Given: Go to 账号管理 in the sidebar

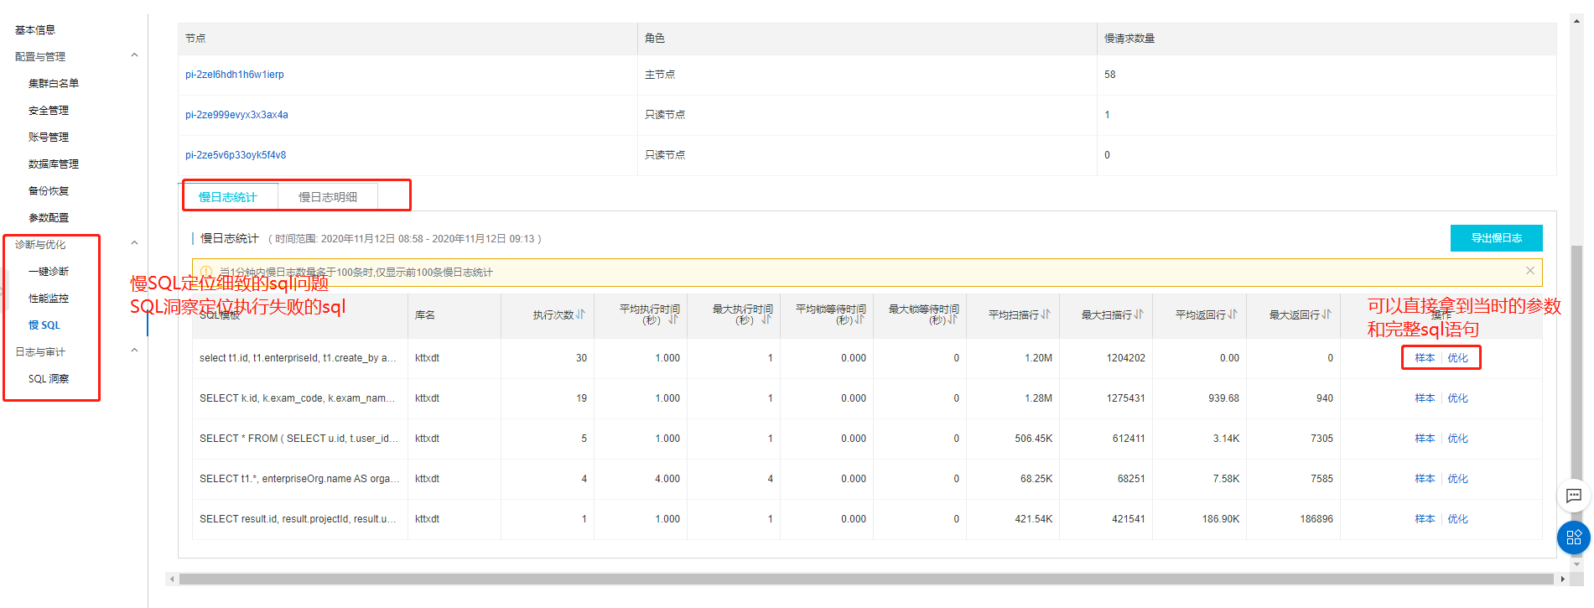Looking at the screenshot, I should pyautogui.click(x=49, y=138).
